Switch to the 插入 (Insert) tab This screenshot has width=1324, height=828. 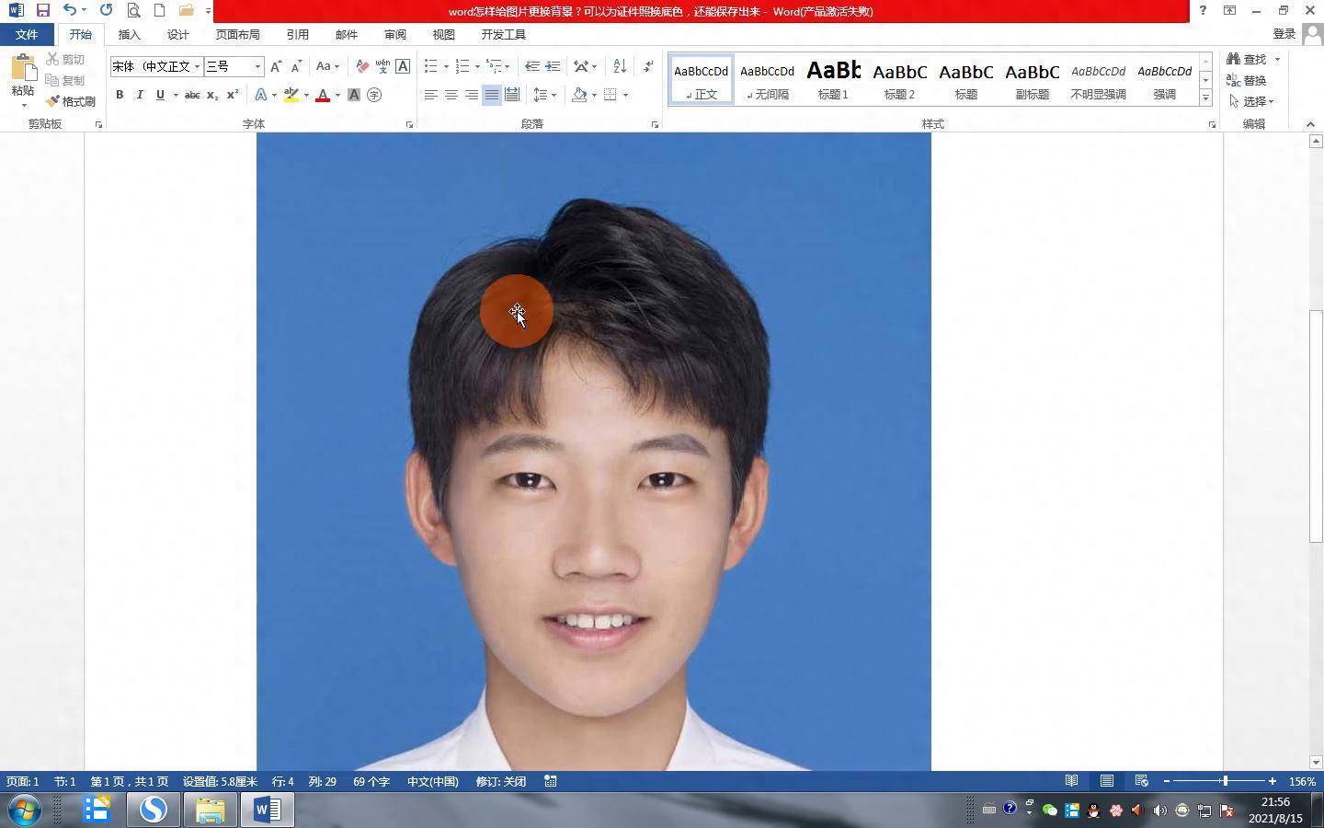coord(130,34)
